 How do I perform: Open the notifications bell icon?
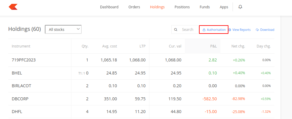coord(240,7)
